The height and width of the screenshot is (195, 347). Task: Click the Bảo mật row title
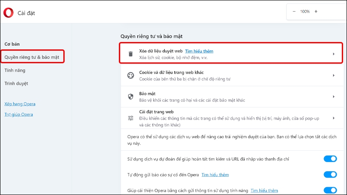click(x=147, y=94)
